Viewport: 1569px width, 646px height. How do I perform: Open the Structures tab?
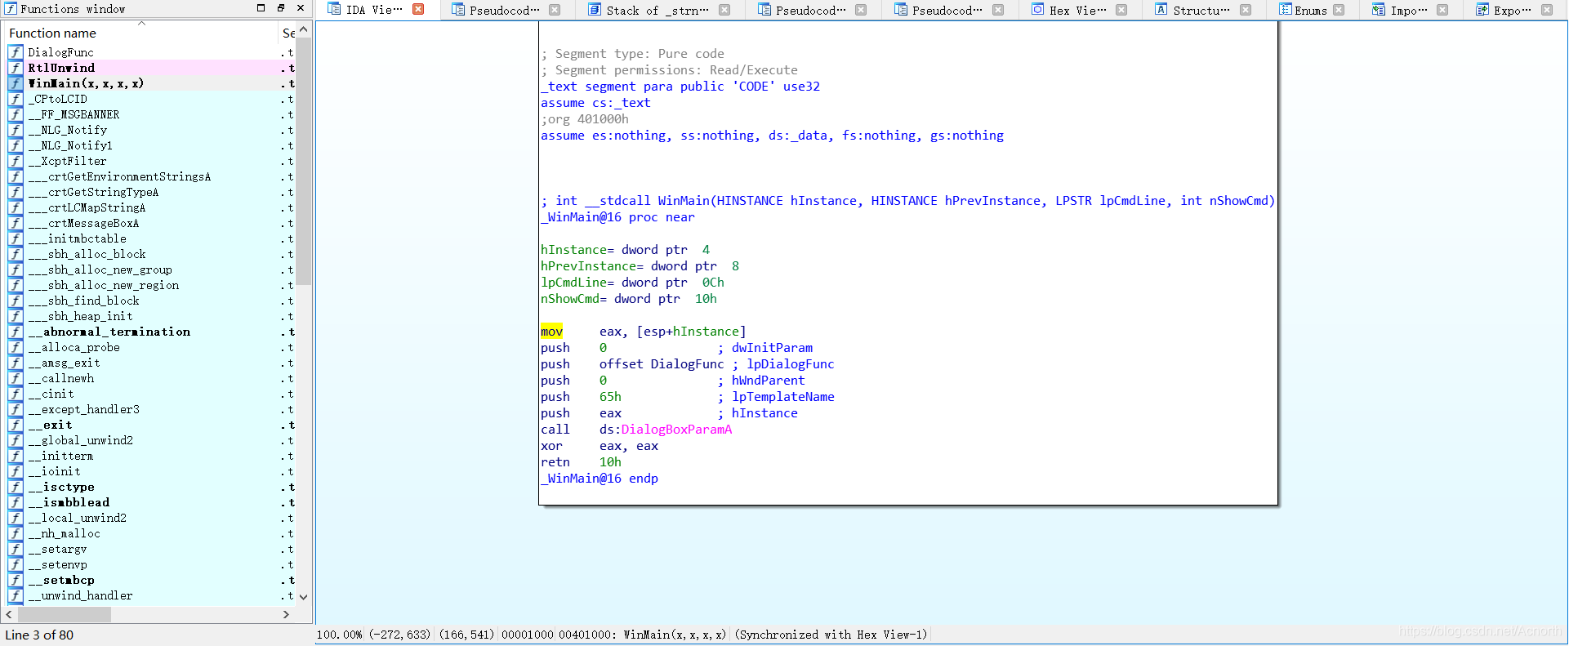(1201, 10)
